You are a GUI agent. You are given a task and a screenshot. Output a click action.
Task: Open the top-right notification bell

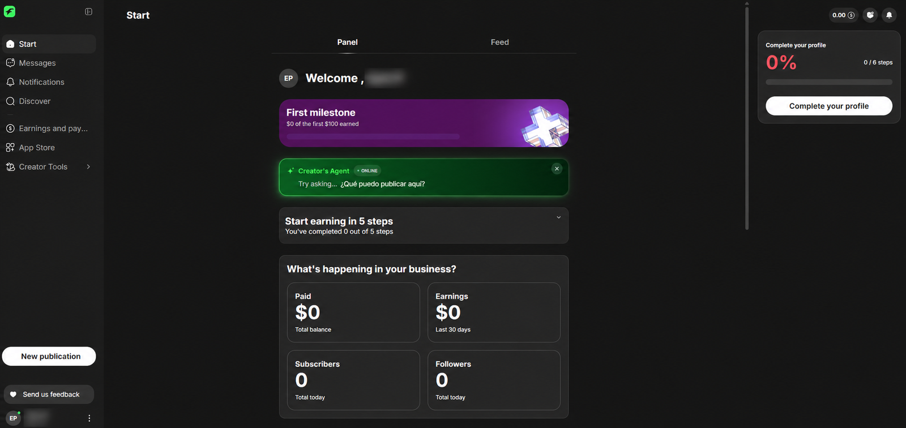889,15
